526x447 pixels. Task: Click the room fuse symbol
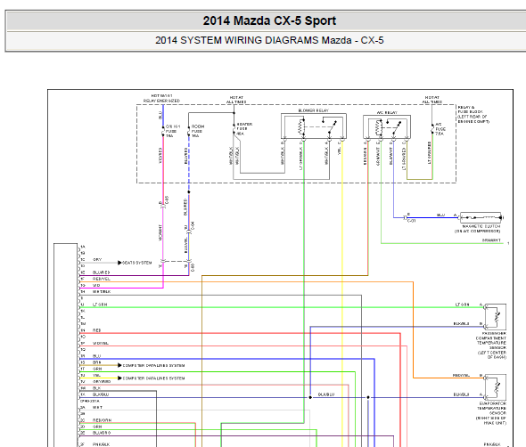pyautogui.click(x=188, y=131)
